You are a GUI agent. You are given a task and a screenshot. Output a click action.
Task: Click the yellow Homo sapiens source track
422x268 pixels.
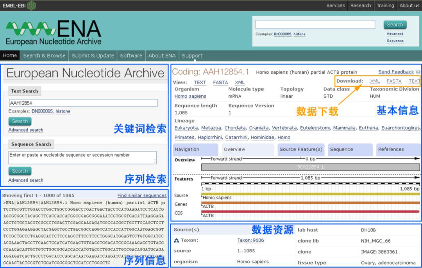(x=310, y=194)
